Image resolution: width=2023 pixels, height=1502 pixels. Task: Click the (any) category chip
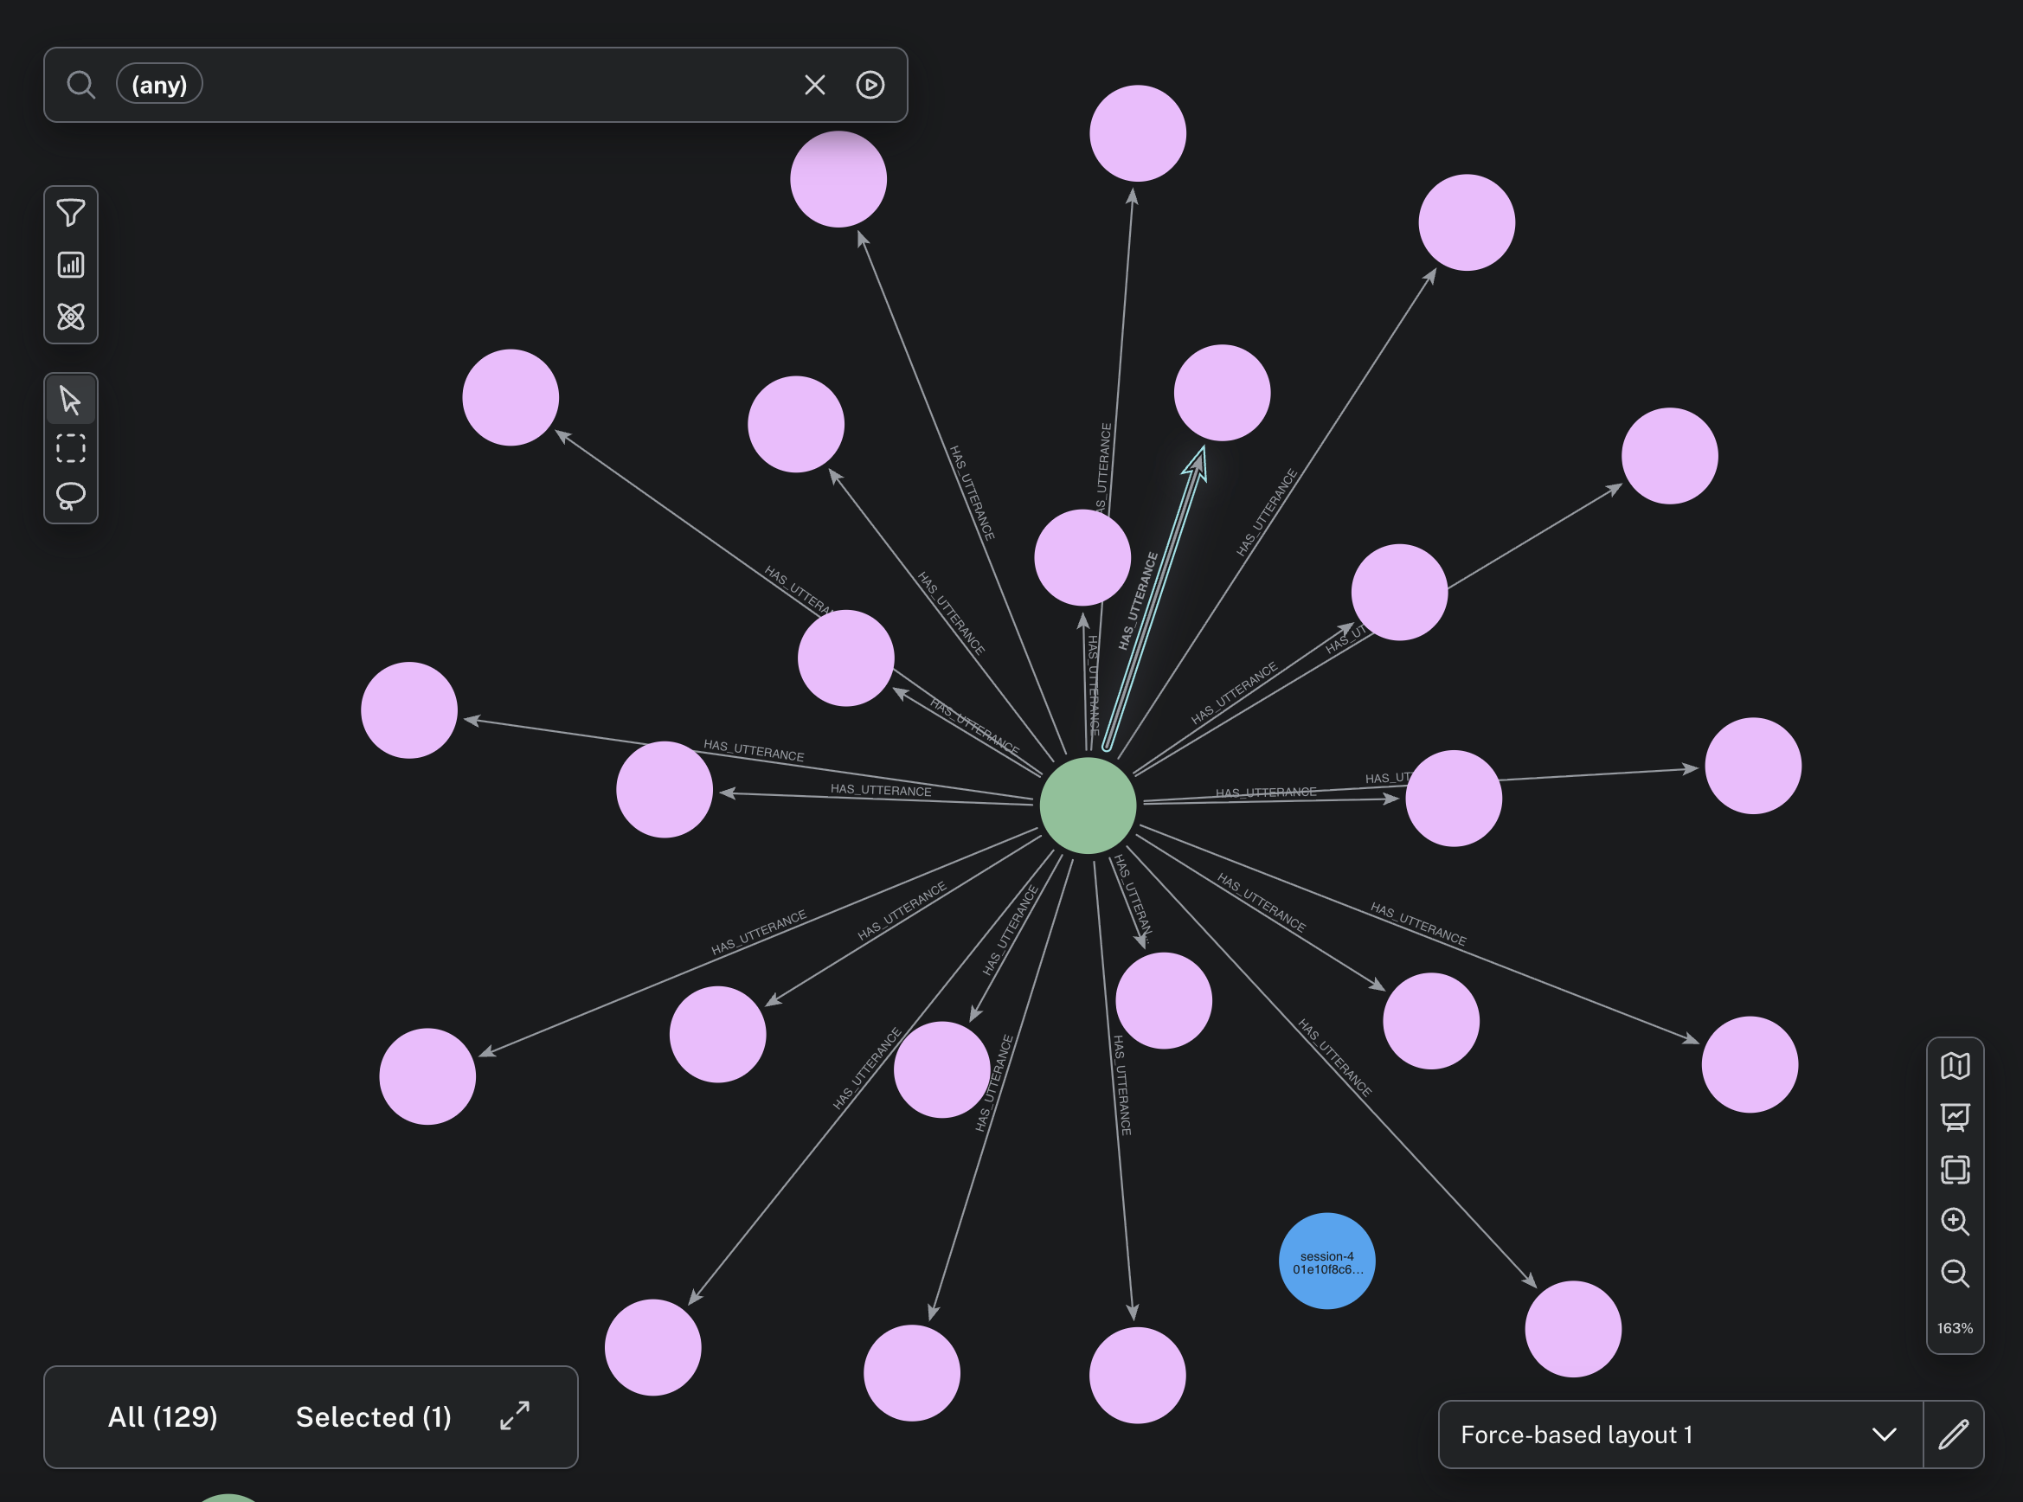(159, 85)
